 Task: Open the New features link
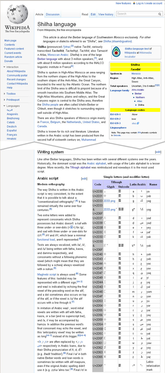pyautogui.click(x=123, y=3)
